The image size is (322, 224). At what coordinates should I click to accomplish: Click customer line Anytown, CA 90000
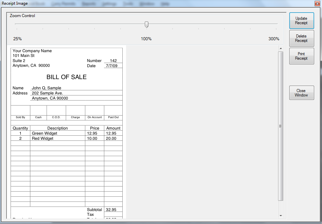click(50, 98)
